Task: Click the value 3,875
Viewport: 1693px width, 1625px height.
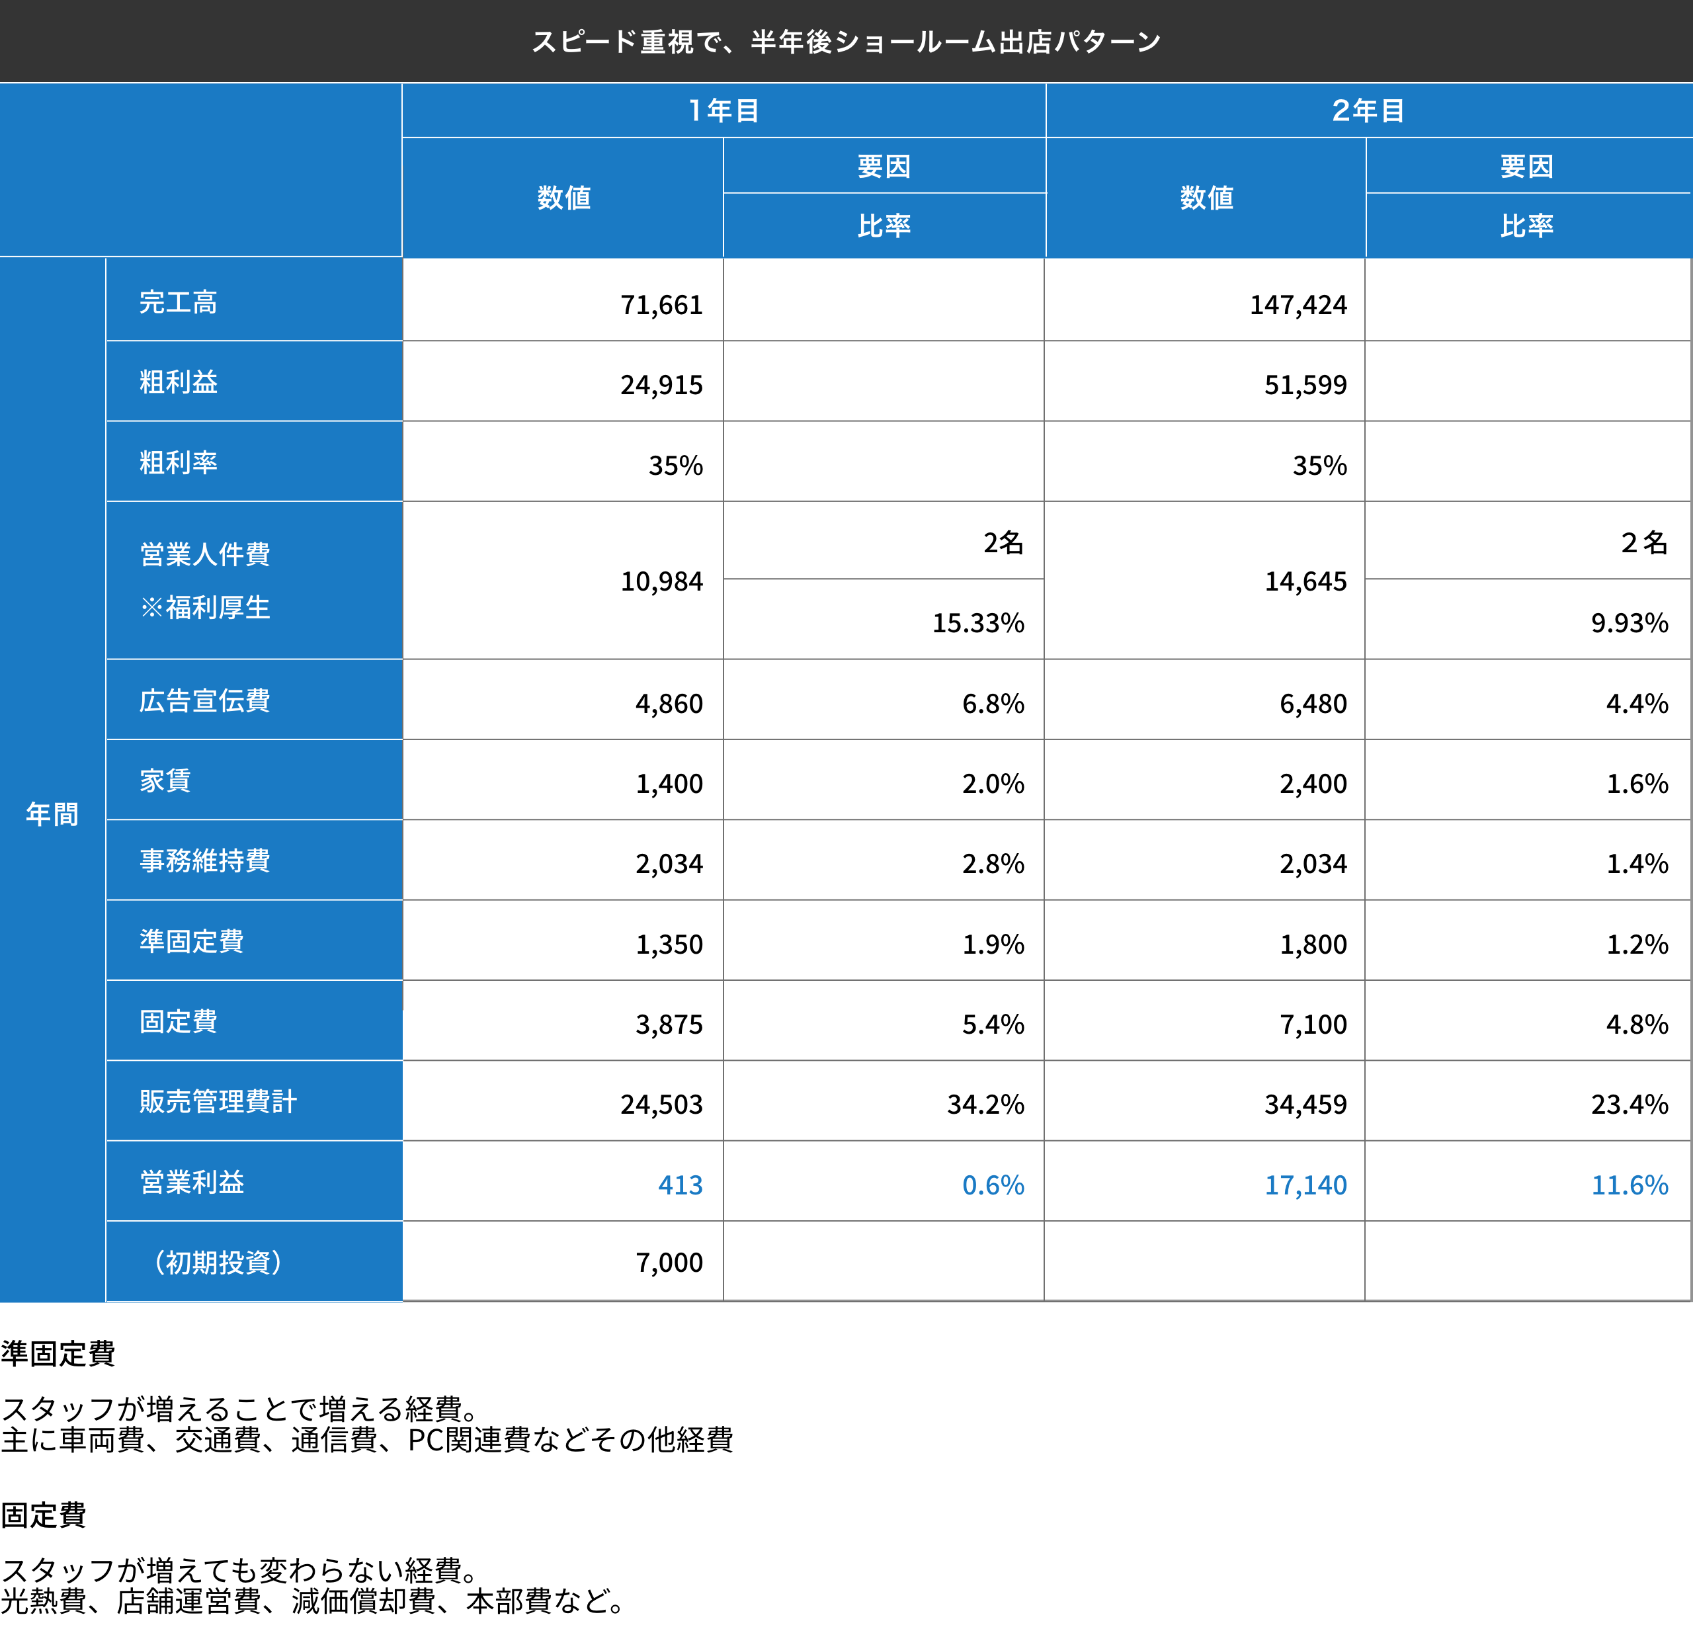Action: [669, 1024]
